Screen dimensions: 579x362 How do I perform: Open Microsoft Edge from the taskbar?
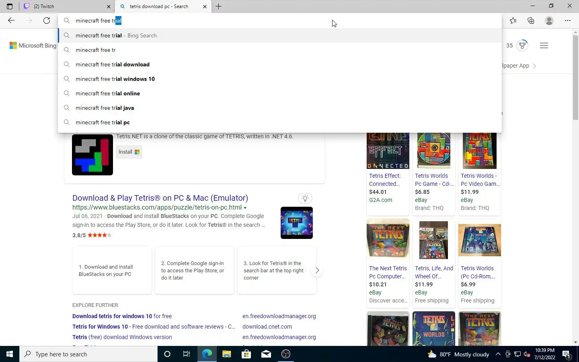(x=207, y=354)
